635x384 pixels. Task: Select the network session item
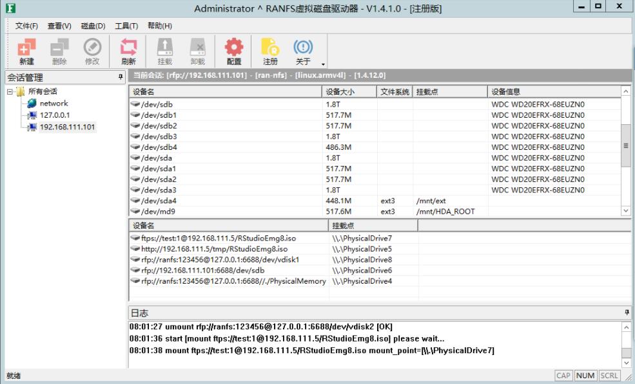pyautogui.click(x=54, y=103)
